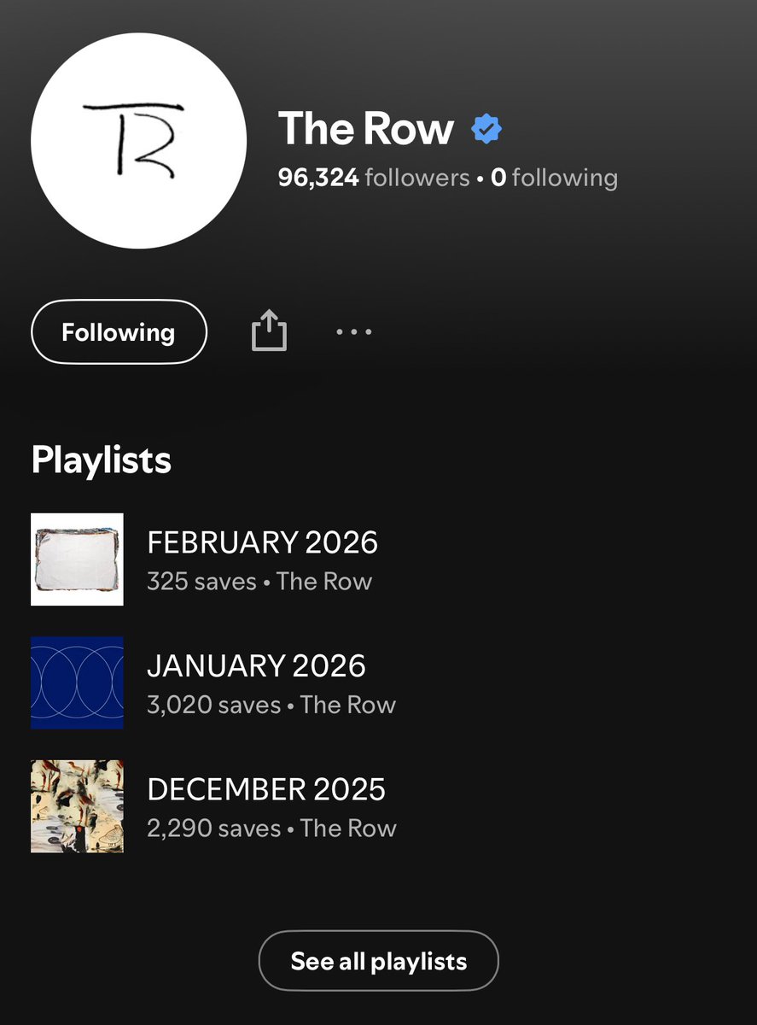The width and height of the screenshot is (757, 1025).
Task: Select the JANUARY 2026 playlist title
Action: coord(256,666)
